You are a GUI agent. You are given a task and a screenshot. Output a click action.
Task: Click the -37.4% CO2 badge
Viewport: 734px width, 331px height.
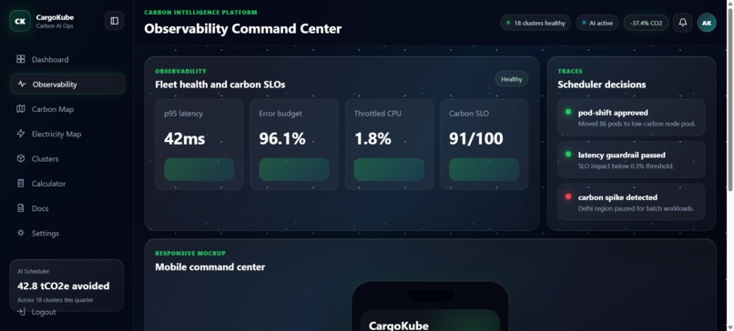pyautogui.click(x=646, y=23)
